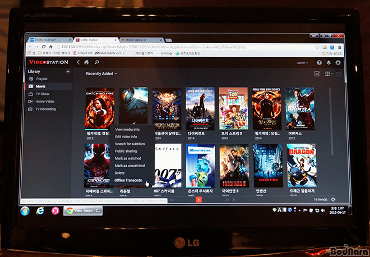The width and height of the screenshot is (370, 257).
Task: Click the taskbar clock showing 2015-09-17
Action: click(x=337, y=210)
